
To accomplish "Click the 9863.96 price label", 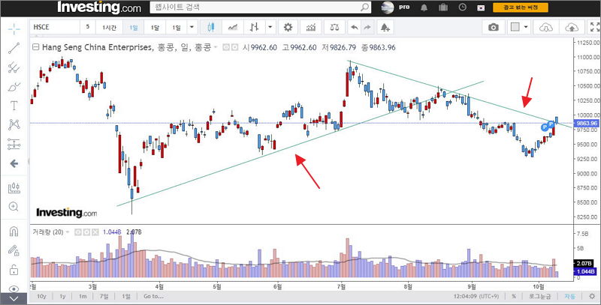I will pos(587,123).
